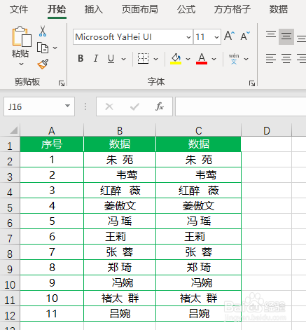Screen dimensions: 306x330
Task: Click the cancel X in formula bar
Action: (x=109, y=106)
